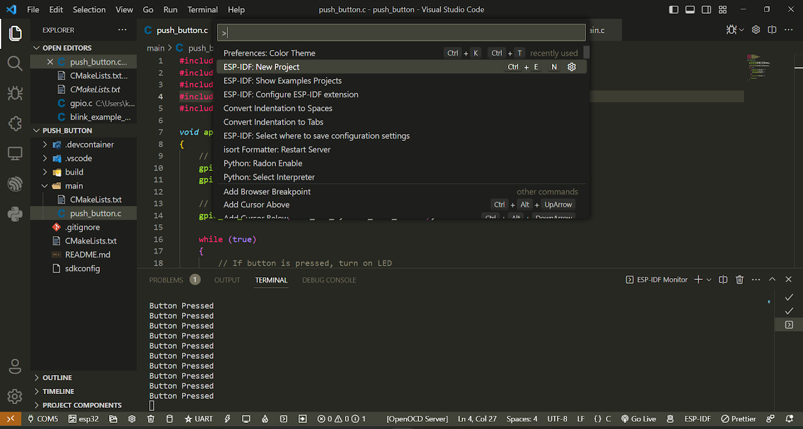Open the Terminal menu in menu bar
The height and width of the screenshot is (429, 803).
pos(203,10)
